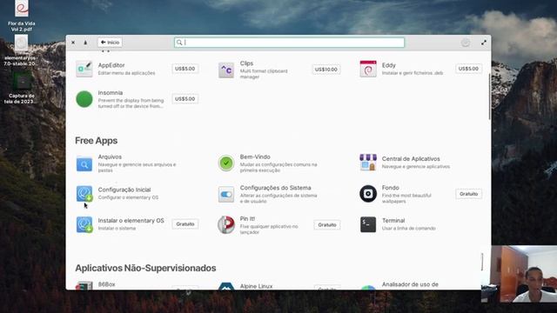Viewport: 557px width, 313px height.
Task: Open Flor da Vida Vol 2.pdf desktop file
Action: [x=21, y=16]
